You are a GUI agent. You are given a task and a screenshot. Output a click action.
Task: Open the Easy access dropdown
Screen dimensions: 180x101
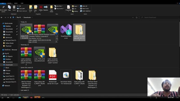pyautogui.click(x=59, y=9)
